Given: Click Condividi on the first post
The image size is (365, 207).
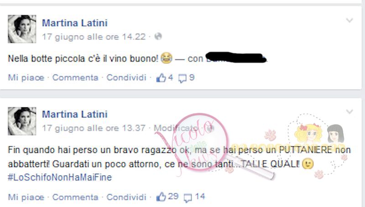Looking at the screenshot, I should [126, 77].
